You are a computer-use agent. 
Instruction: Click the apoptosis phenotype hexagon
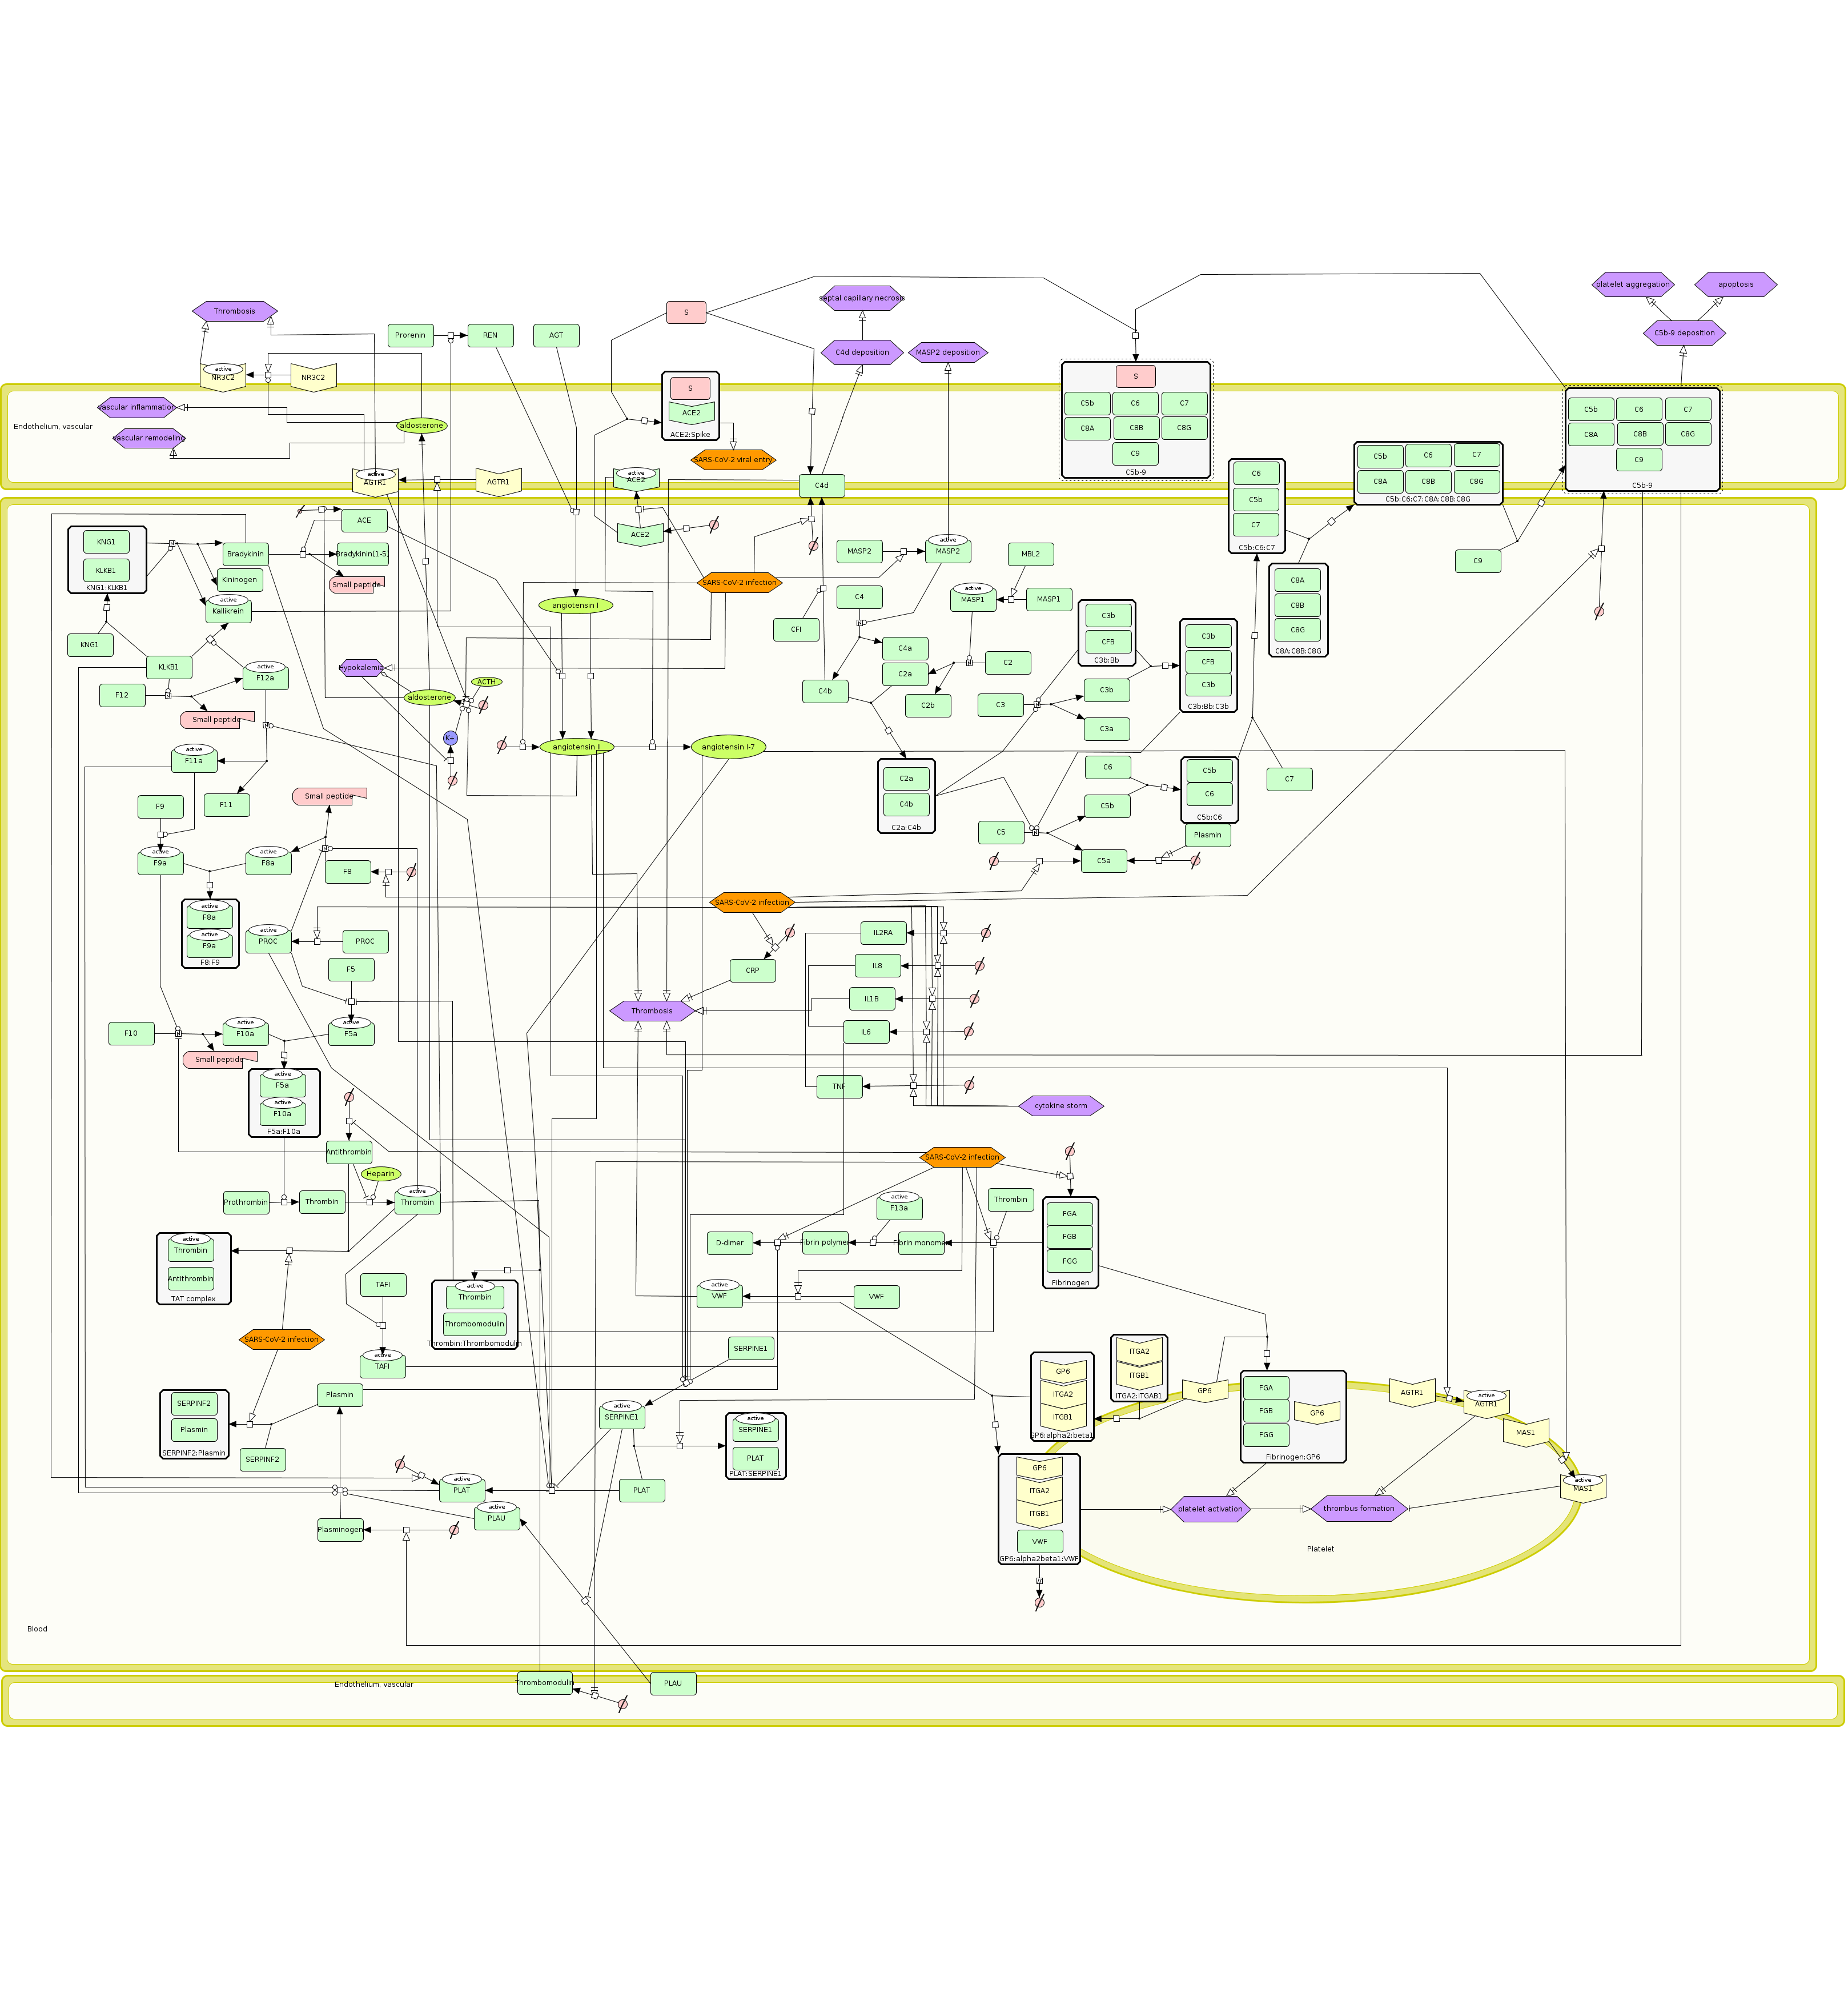1735,284
